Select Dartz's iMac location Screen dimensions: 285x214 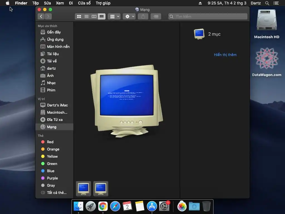tap(54, 105)
